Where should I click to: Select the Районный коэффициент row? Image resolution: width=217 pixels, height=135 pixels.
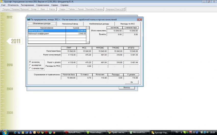point(46,34)
